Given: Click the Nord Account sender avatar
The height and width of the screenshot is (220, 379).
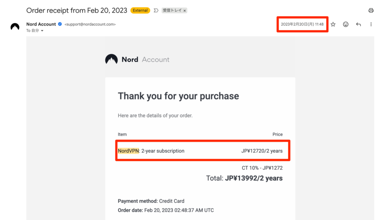Looking at the screenshot, I should point(15,27).
